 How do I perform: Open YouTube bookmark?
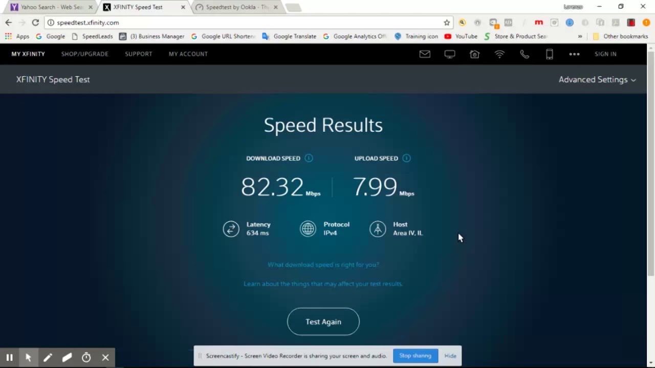461,36
